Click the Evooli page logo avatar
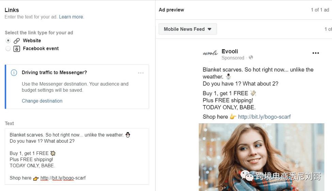Image resolution: width=332 pixels, height=191 pixels. [x=210, y=53]
